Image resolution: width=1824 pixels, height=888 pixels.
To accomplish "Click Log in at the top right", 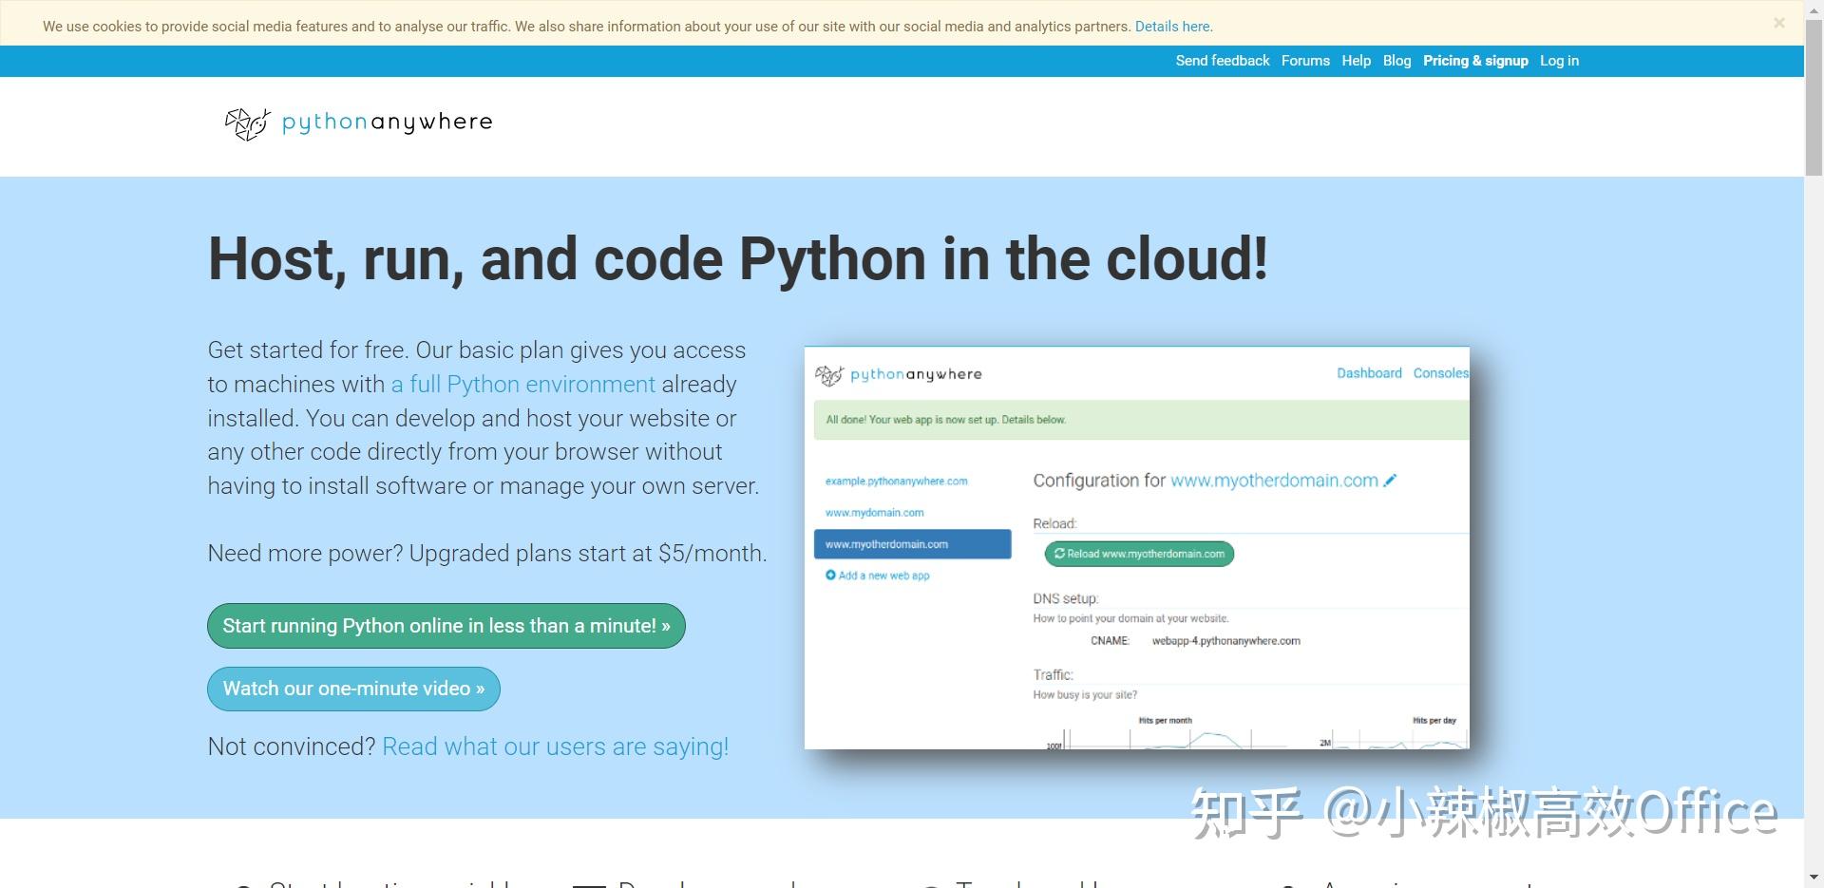I will (x=1559, y=61).
